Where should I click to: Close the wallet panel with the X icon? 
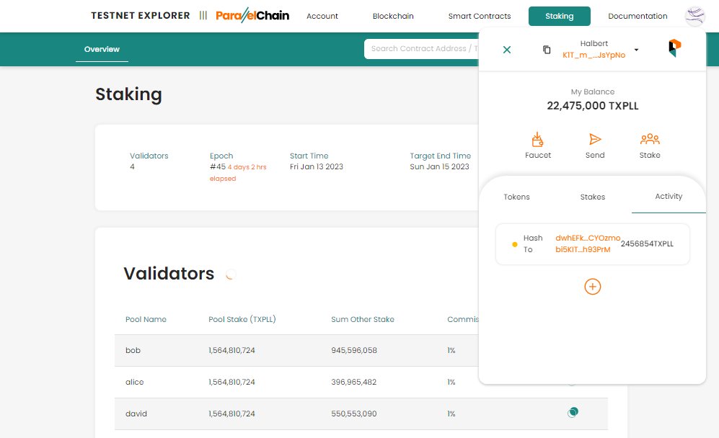coord(507,50)
